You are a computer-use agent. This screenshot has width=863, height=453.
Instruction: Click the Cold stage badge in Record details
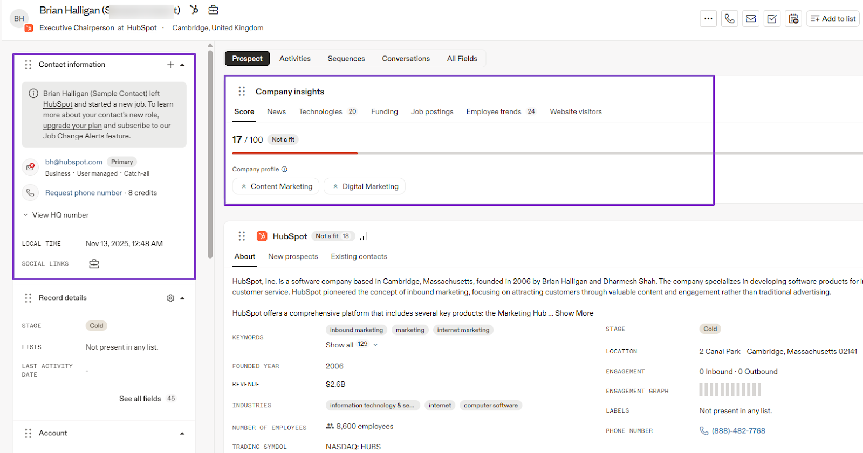97,326
